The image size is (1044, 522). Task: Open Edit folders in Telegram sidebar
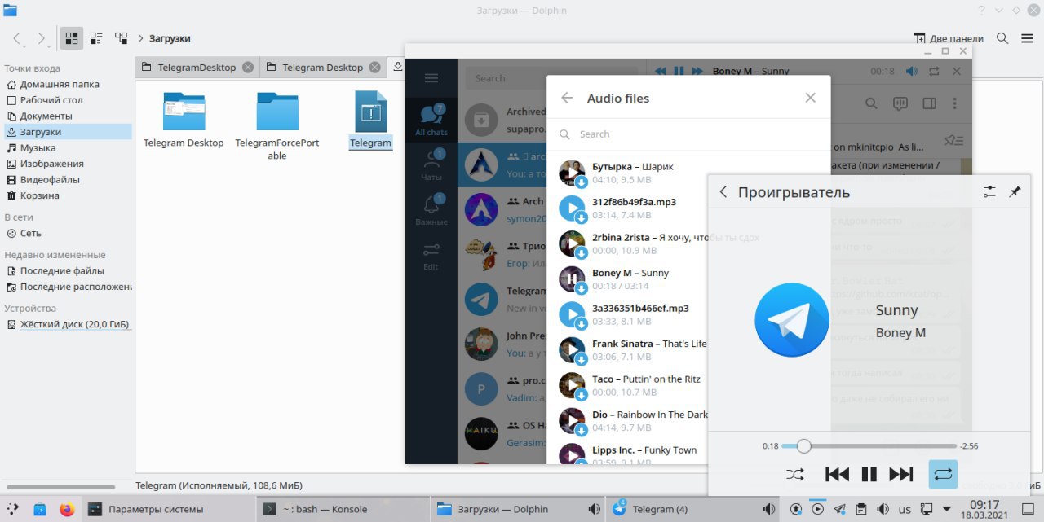431,256
